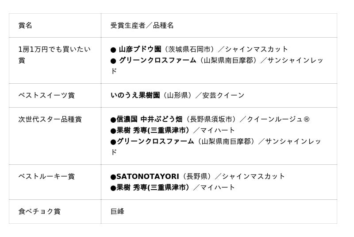Click クイーンルージュ variety text
Image resolution: width=354 pixels, height=237 pixels.
pos(275,119)
